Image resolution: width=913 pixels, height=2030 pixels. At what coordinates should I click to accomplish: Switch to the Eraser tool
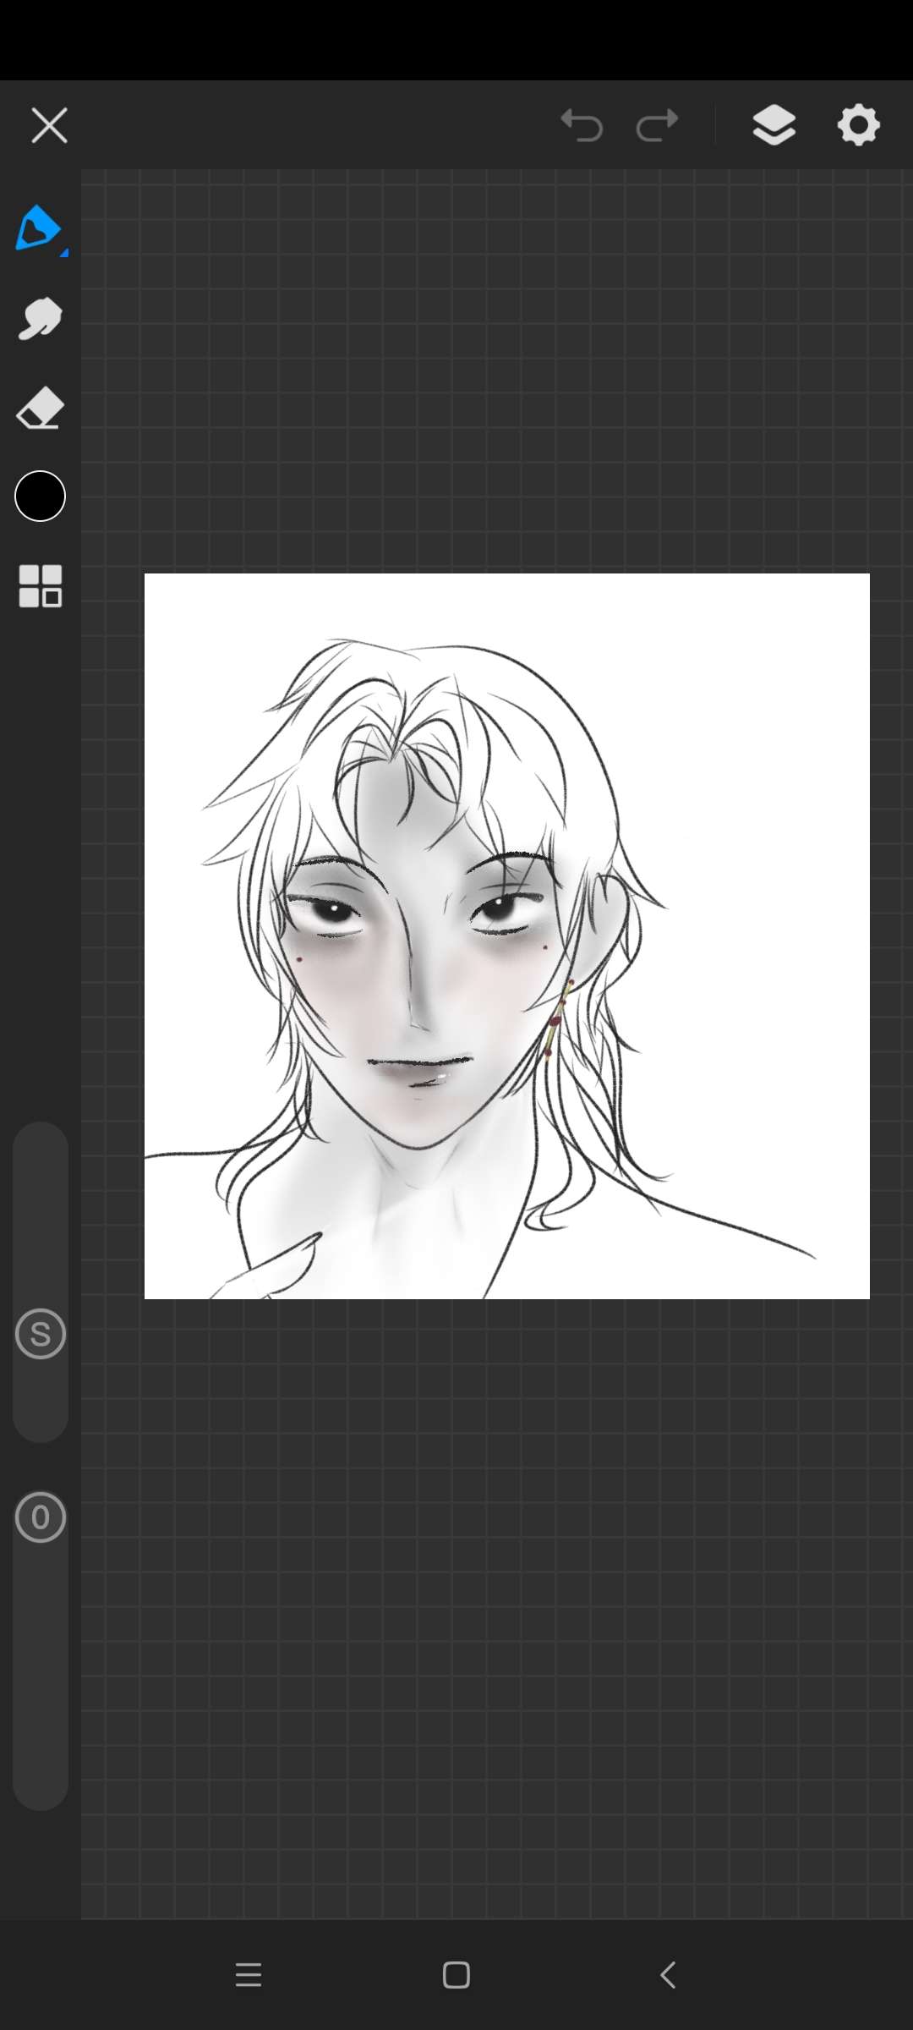coord(40,409)
